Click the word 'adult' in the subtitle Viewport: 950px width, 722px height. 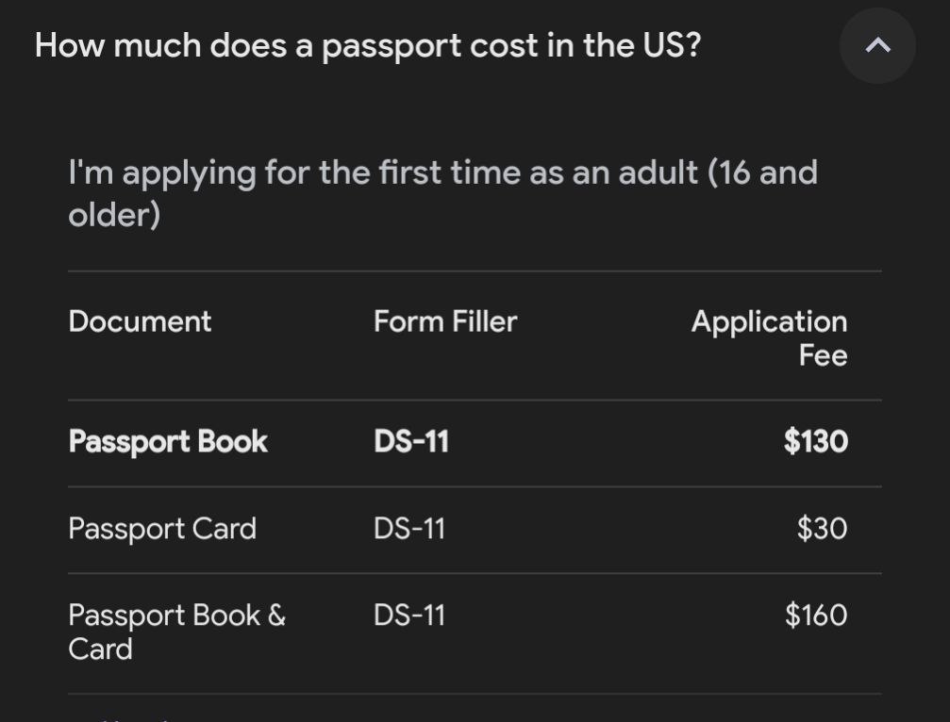pos(658,172)
